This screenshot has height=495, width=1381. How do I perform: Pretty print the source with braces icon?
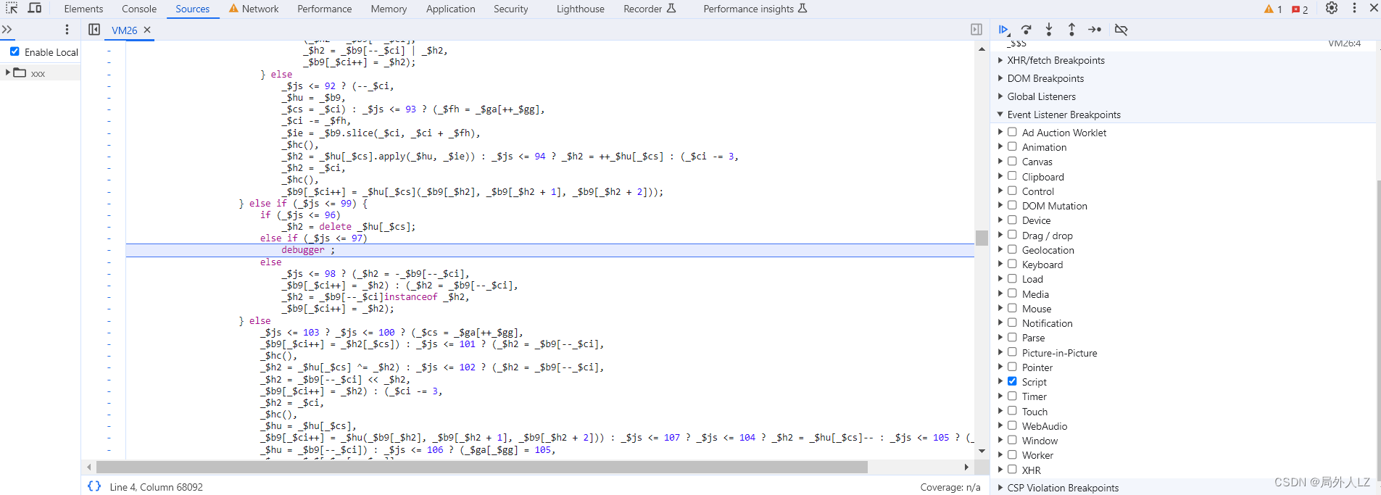tap(94, 486)
